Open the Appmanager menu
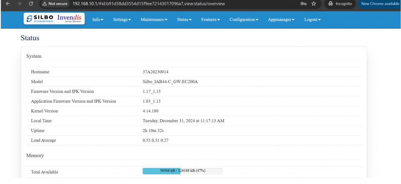 click(281, 20)
